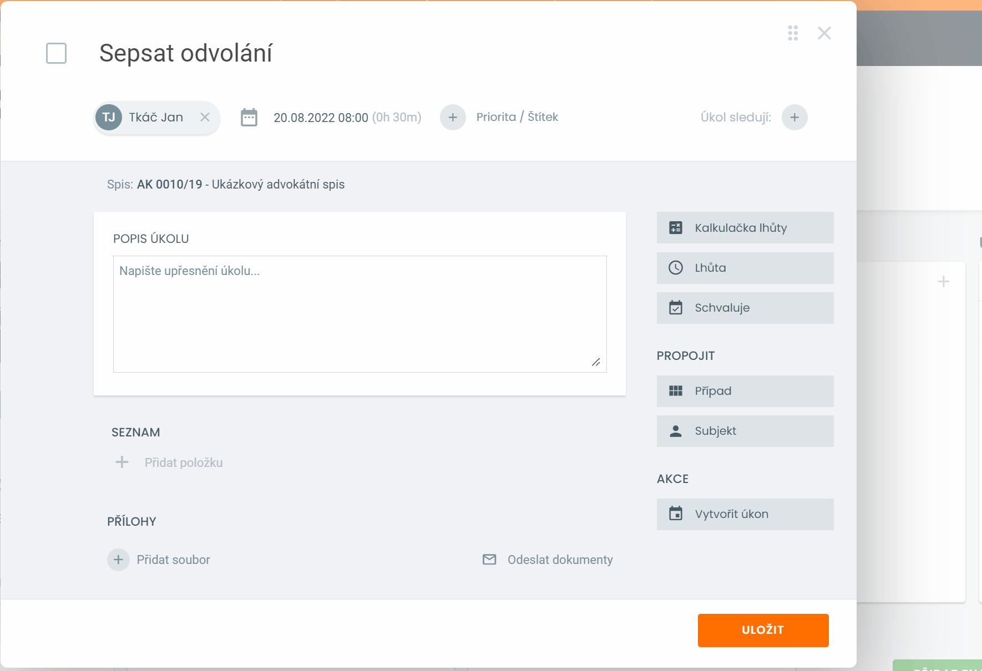982x671 pixels.
Task: Add a priority or label with plus
Action: (453, 118)
